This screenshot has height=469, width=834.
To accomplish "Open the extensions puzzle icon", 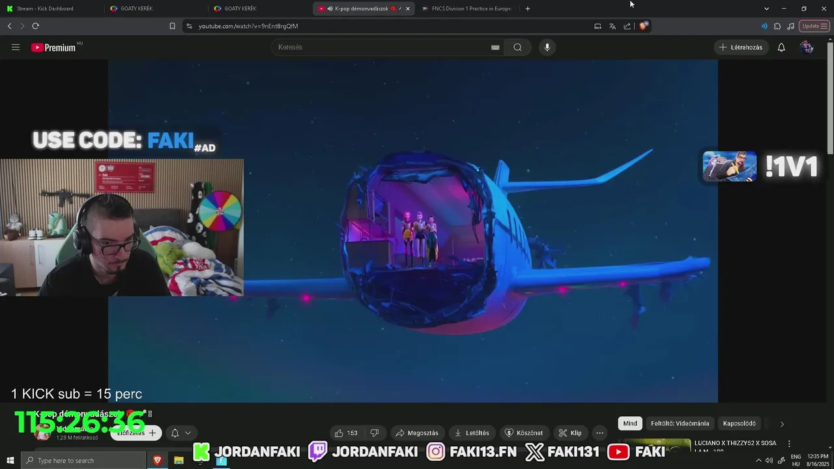I will click(777, 26).
